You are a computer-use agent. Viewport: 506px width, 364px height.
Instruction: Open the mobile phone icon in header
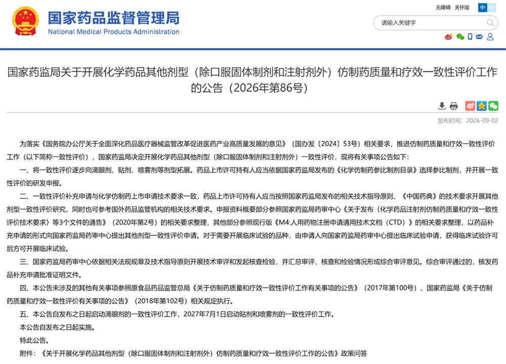pyautogui.click(x=470, y=37)
